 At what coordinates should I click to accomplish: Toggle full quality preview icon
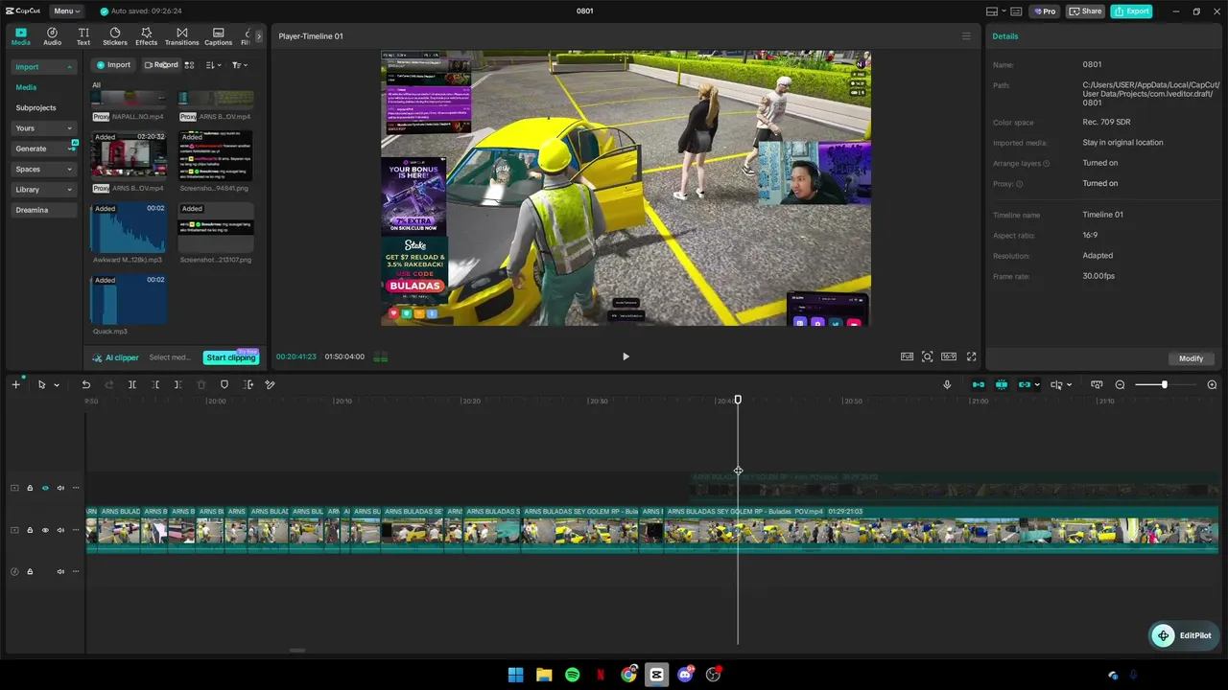[907, 356]
